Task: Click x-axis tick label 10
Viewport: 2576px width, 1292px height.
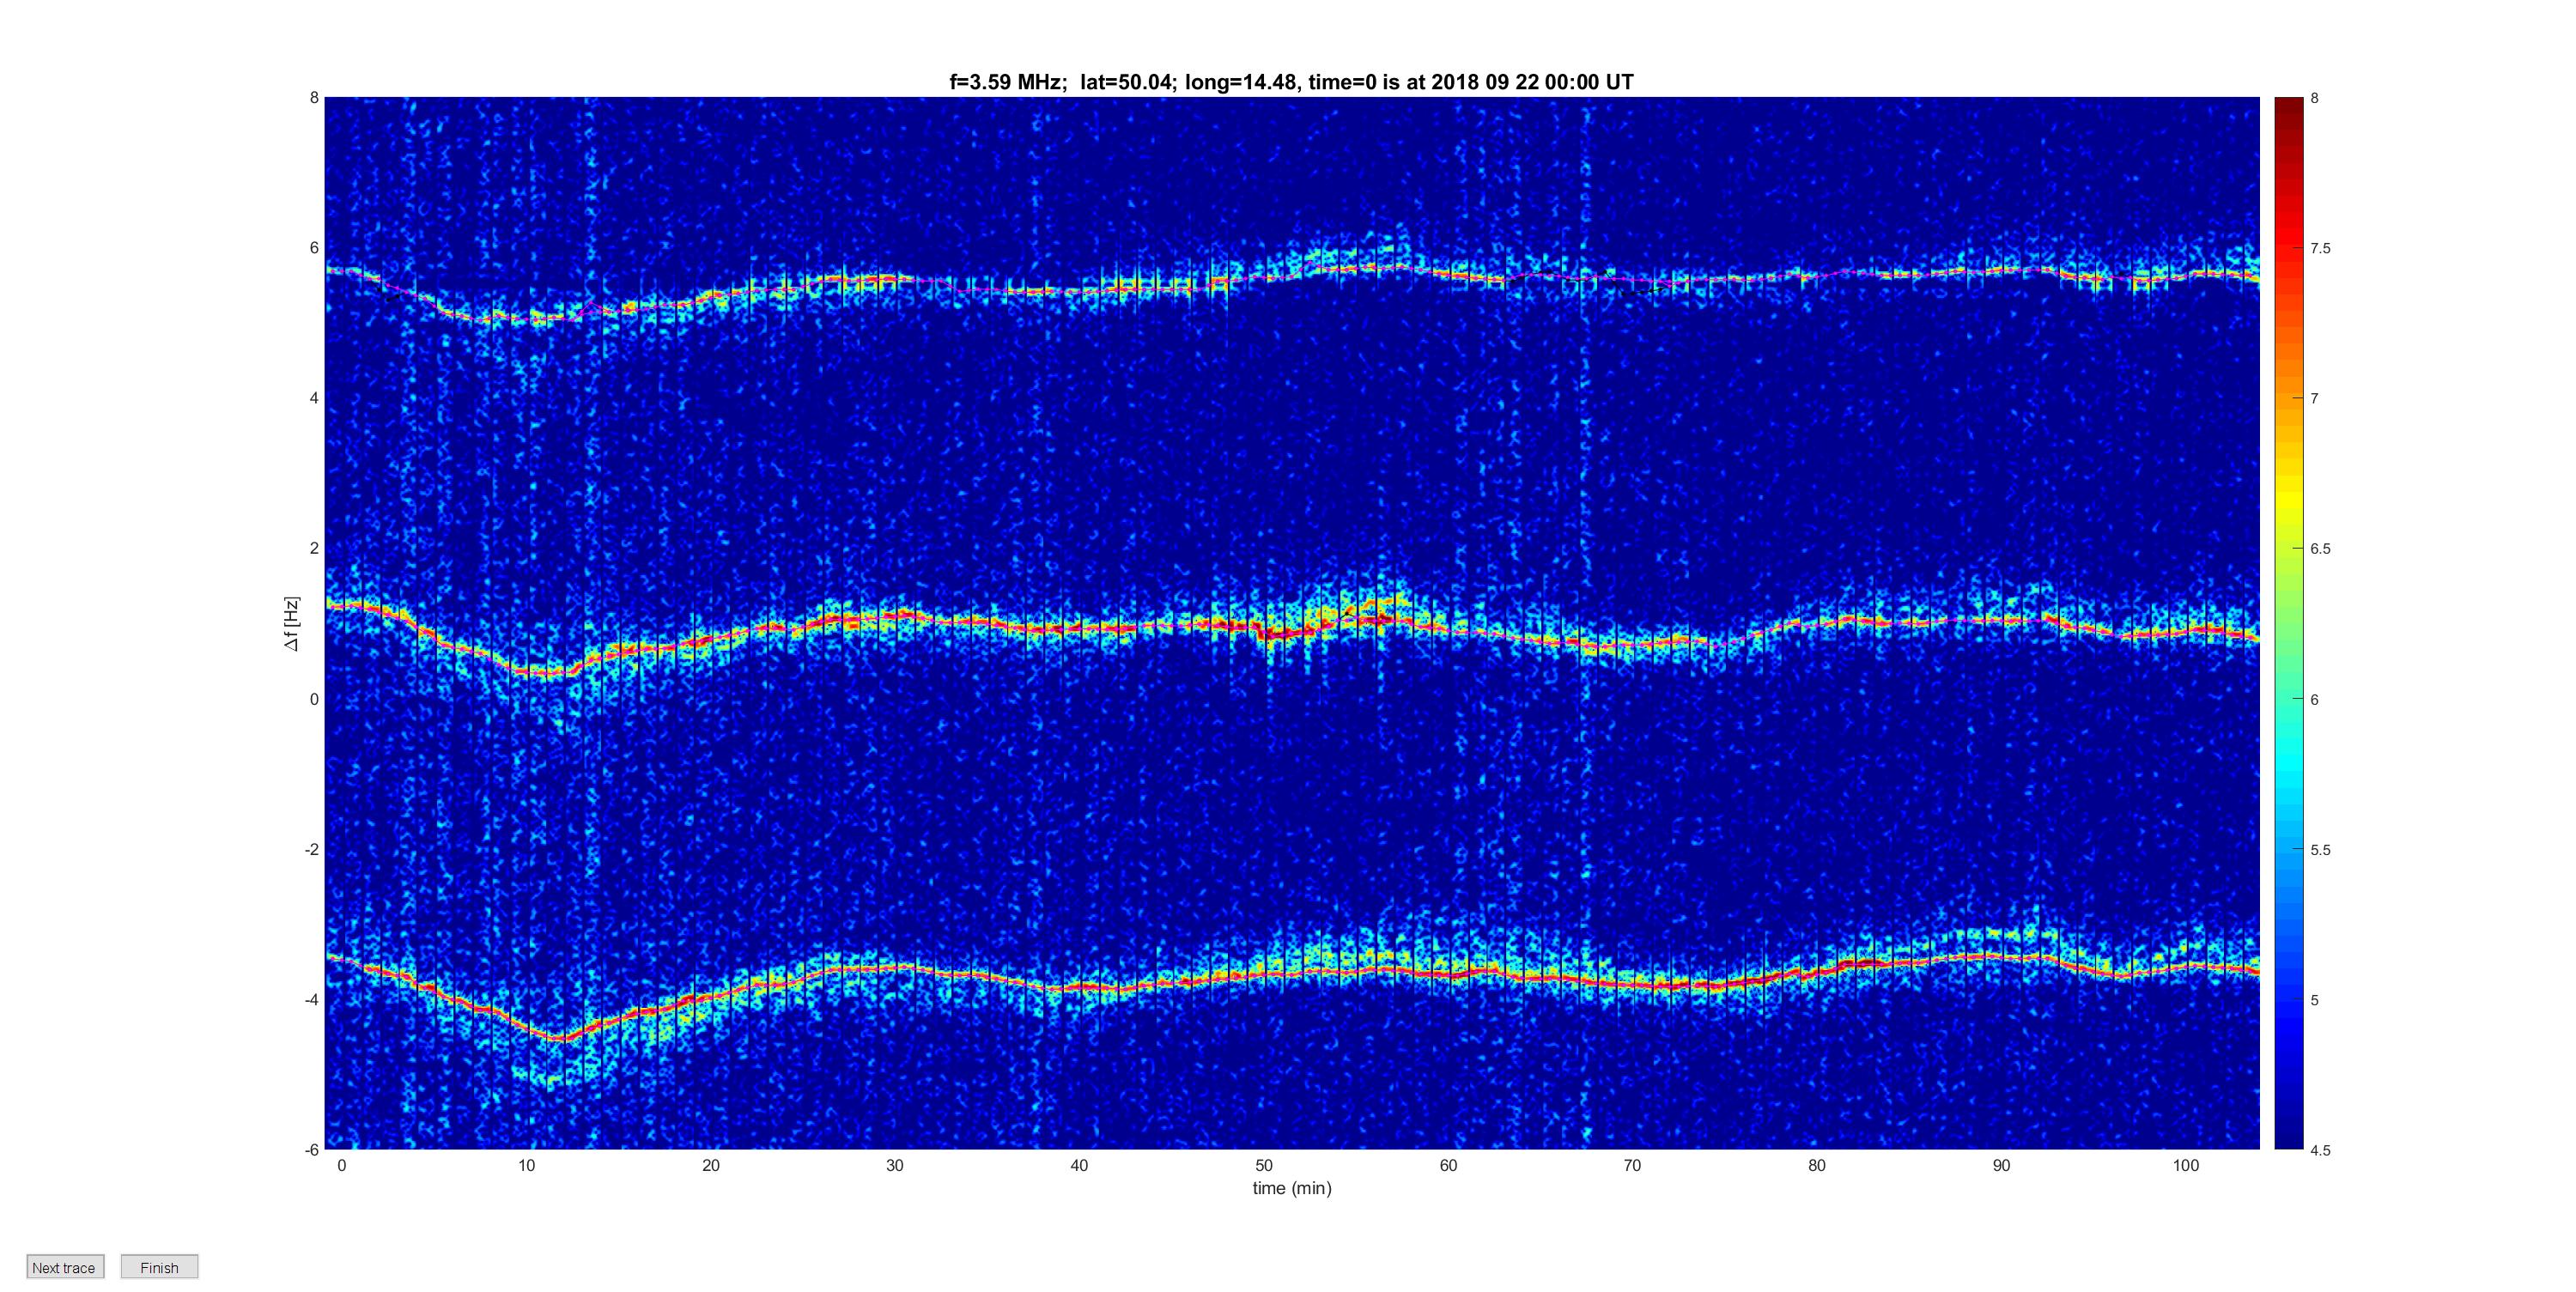Action: click(526, 1165)
